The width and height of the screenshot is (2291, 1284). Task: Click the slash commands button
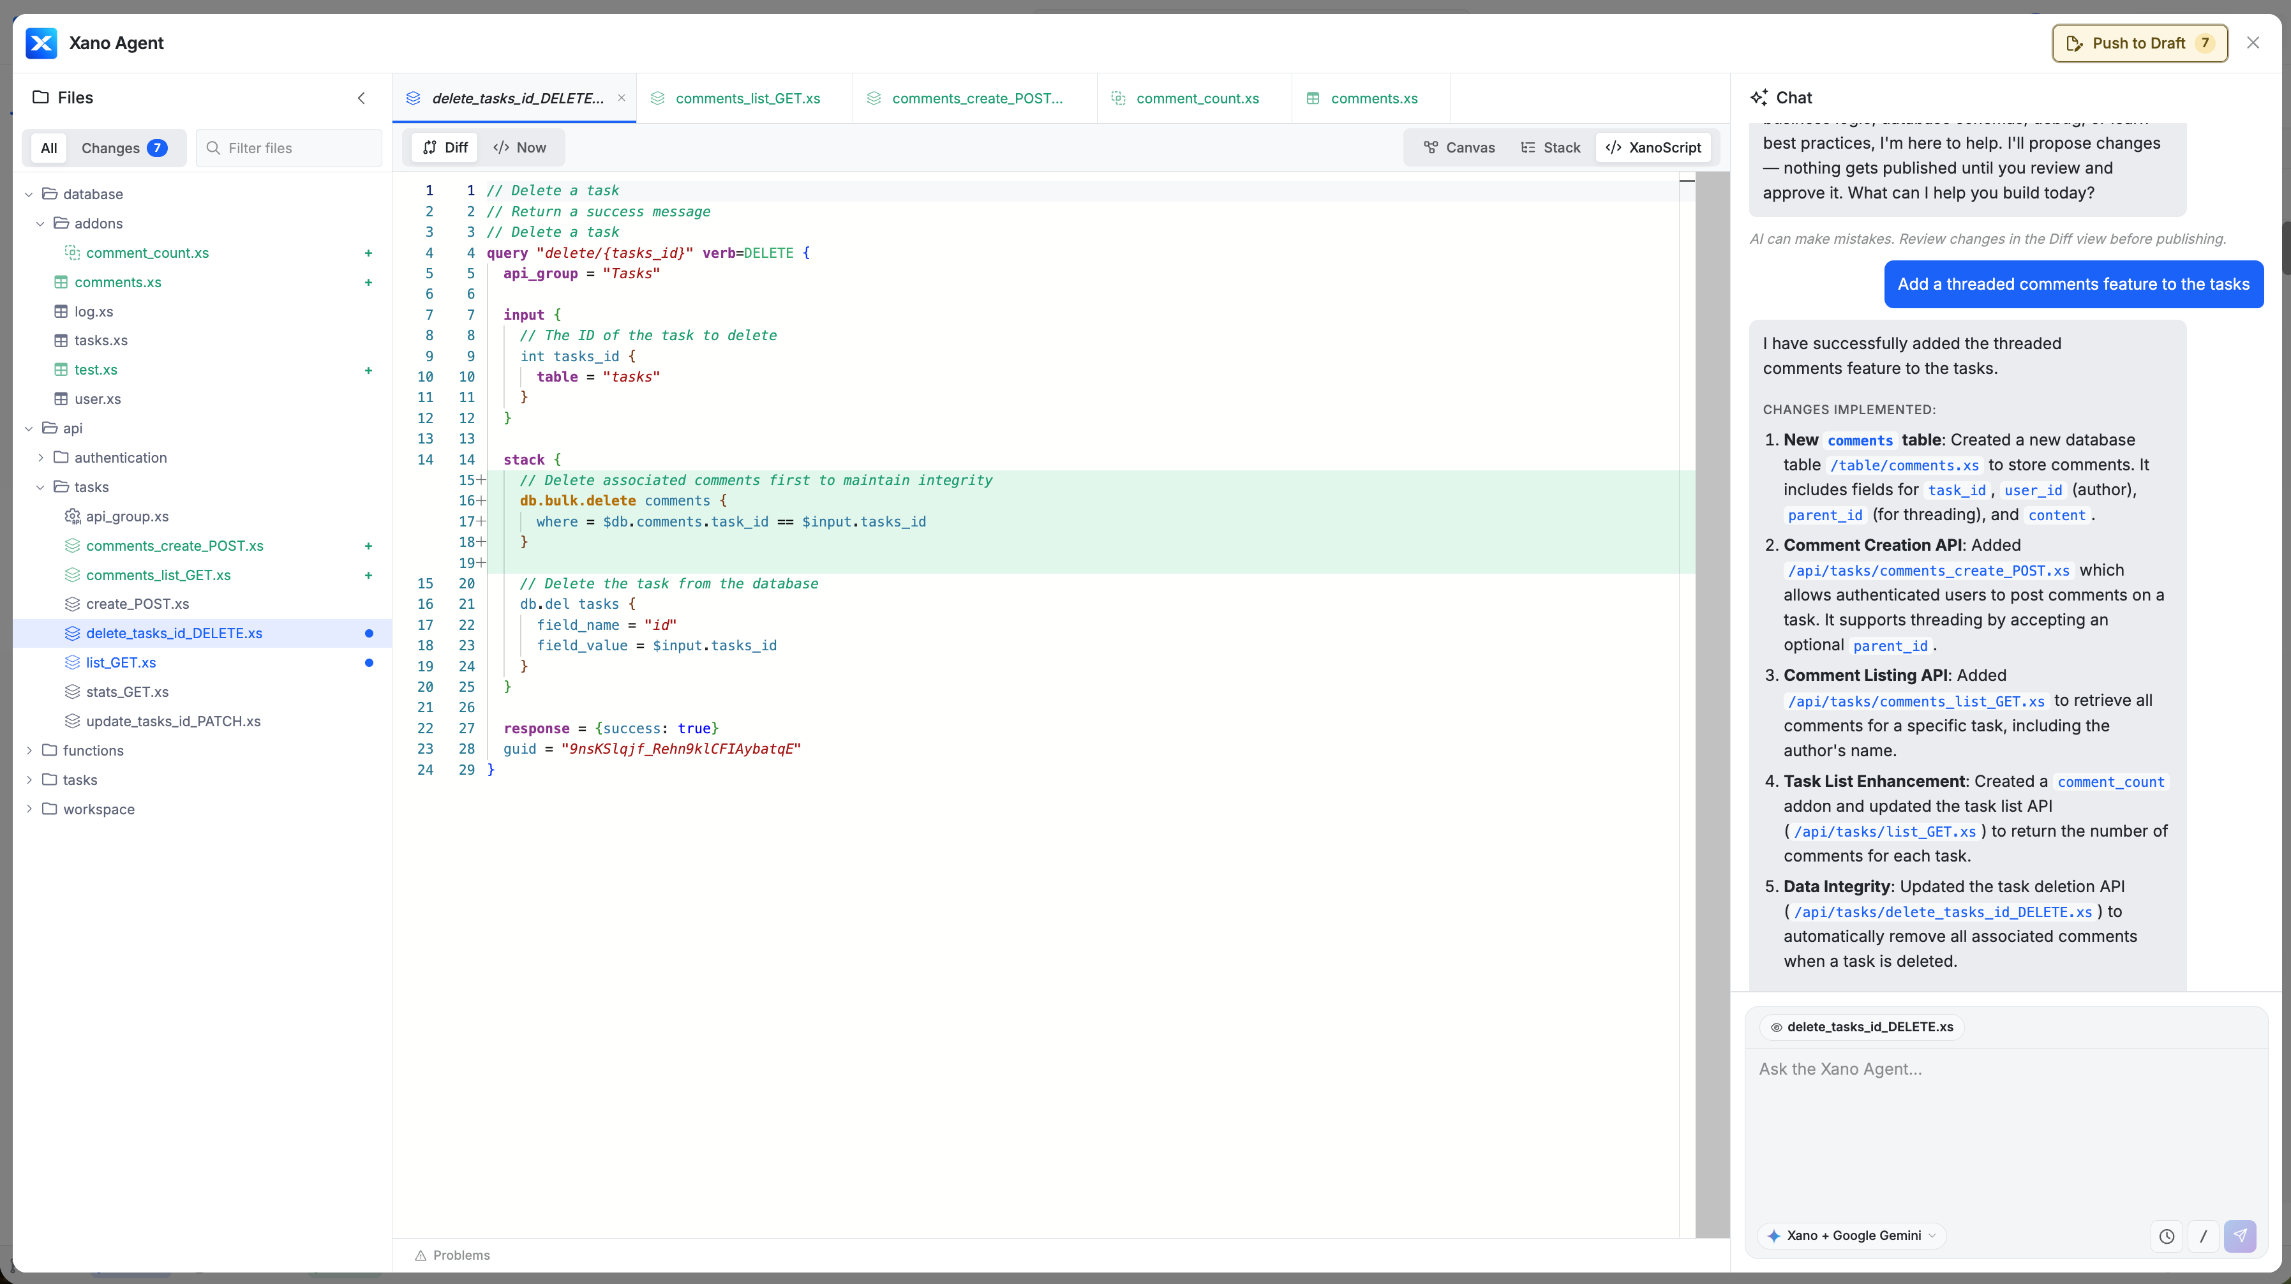[x=2203, y=1236]
